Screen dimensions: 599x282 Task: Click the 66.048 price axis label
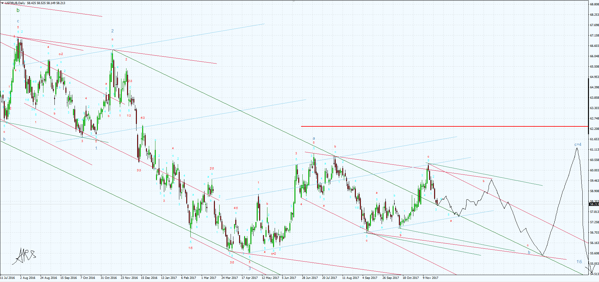point(594,56)
